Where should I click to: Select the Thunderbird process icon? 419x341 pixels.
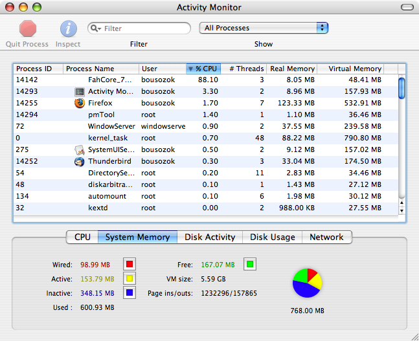(80, 162)
